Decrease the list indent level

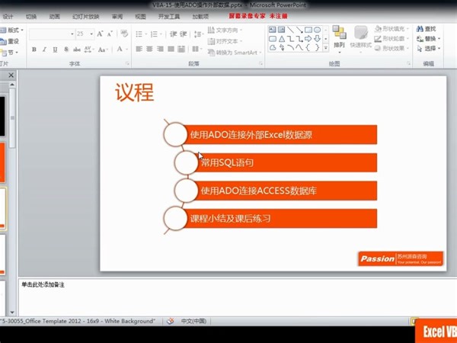173,34
